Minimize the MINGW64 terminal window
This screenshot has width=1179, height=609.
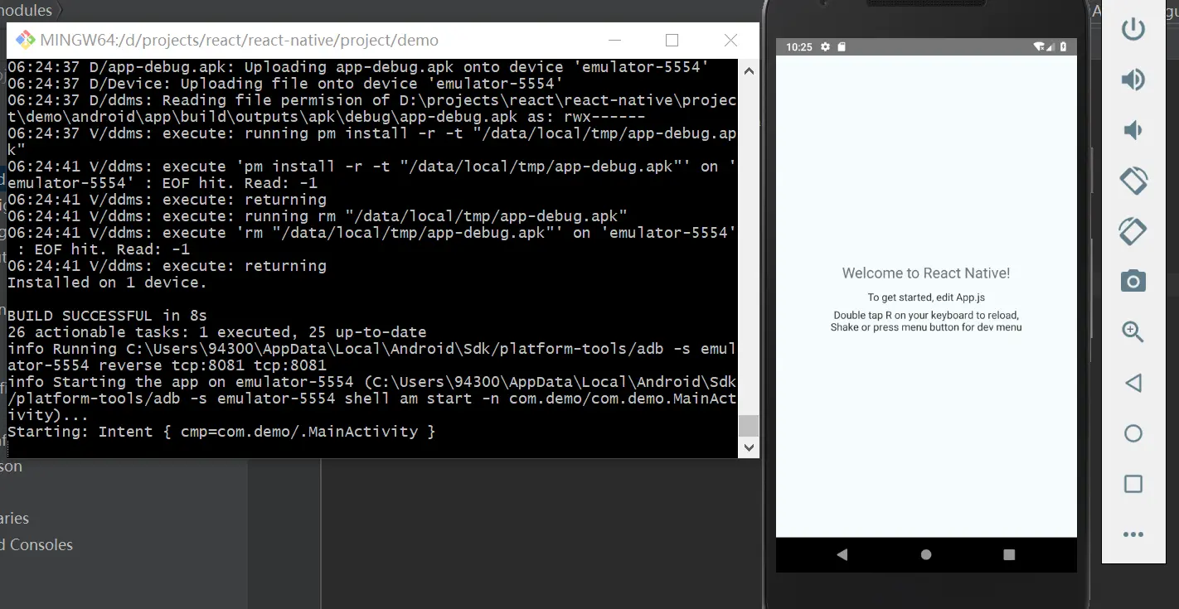[x=614, y=40]
